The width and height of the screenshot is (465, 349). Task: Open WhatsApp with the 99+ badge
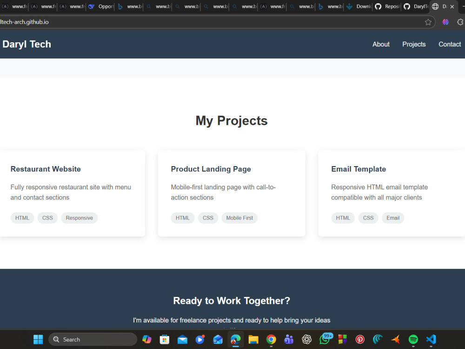[x=325, y=339]
